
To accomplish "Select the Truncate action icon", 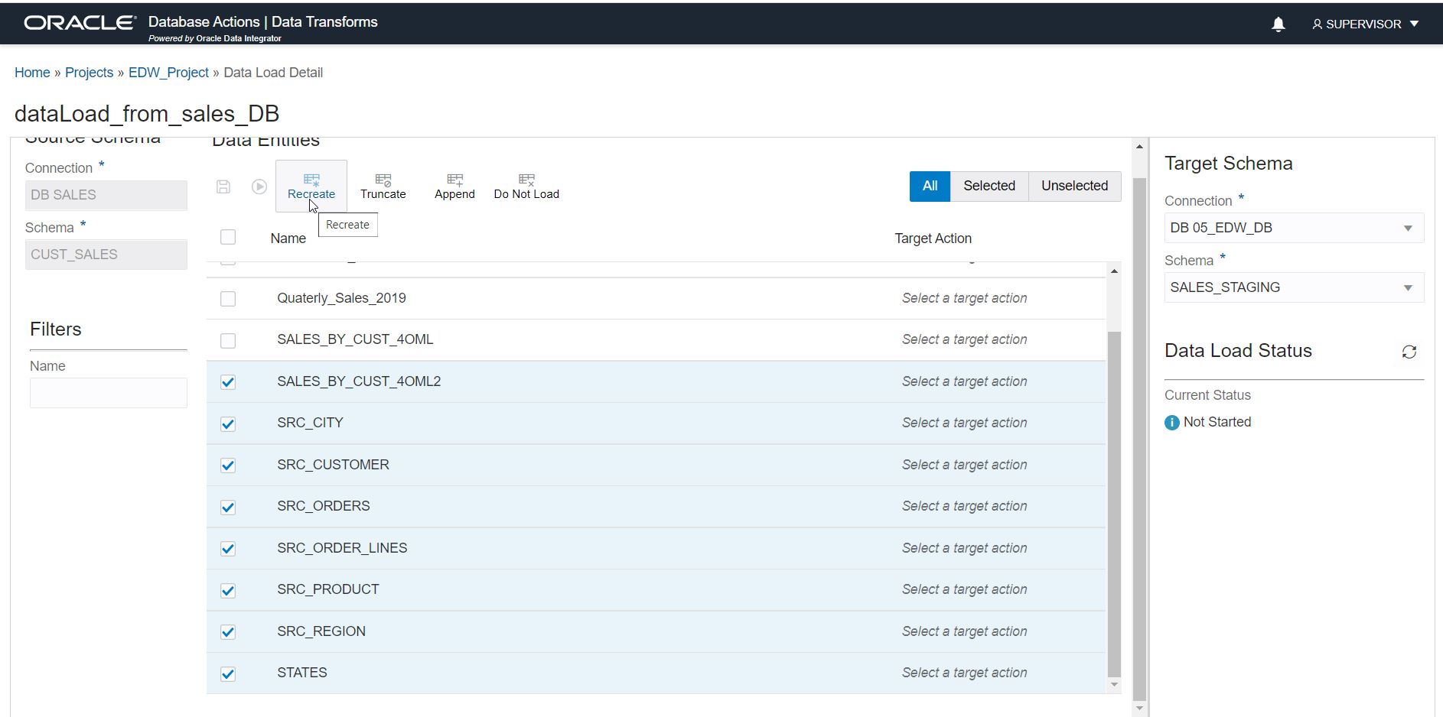I will [x=383, y=180].
